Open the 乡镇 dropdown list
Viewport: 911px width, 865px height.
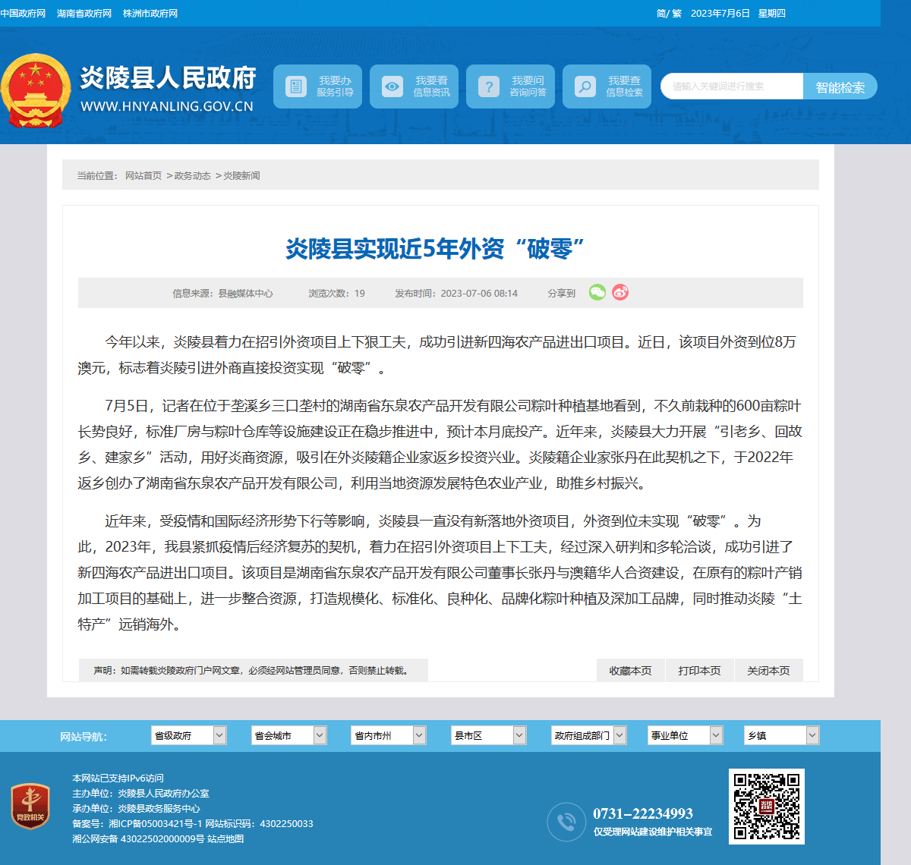click(782, 735)
